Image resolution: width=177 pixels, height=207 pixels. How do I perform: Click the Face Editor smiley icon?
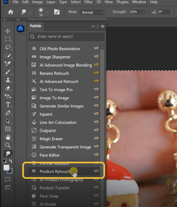tap(34, 155)
